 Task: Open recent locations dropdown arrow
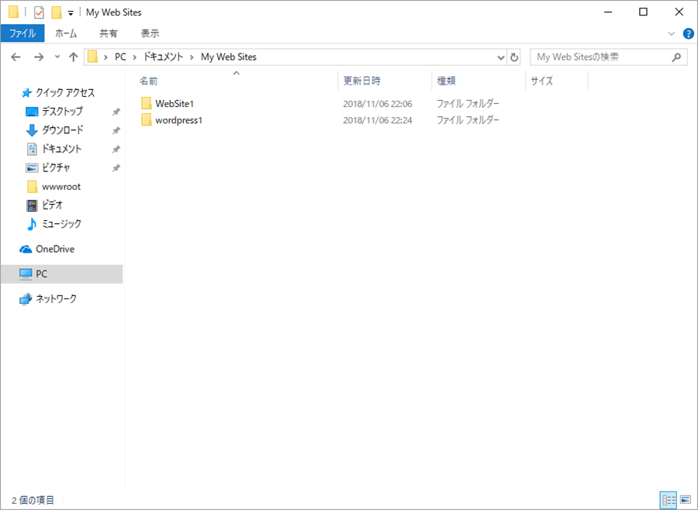[57, 57]
